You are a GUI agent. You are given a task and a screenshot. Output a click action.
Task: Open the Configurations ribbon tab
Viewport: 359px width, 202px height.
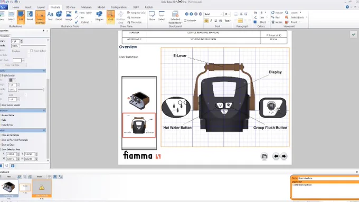[119, 7]
